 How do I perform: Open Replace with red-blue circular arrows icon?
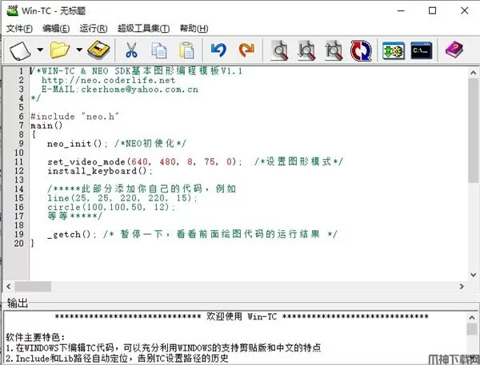(x=361, y=50)
